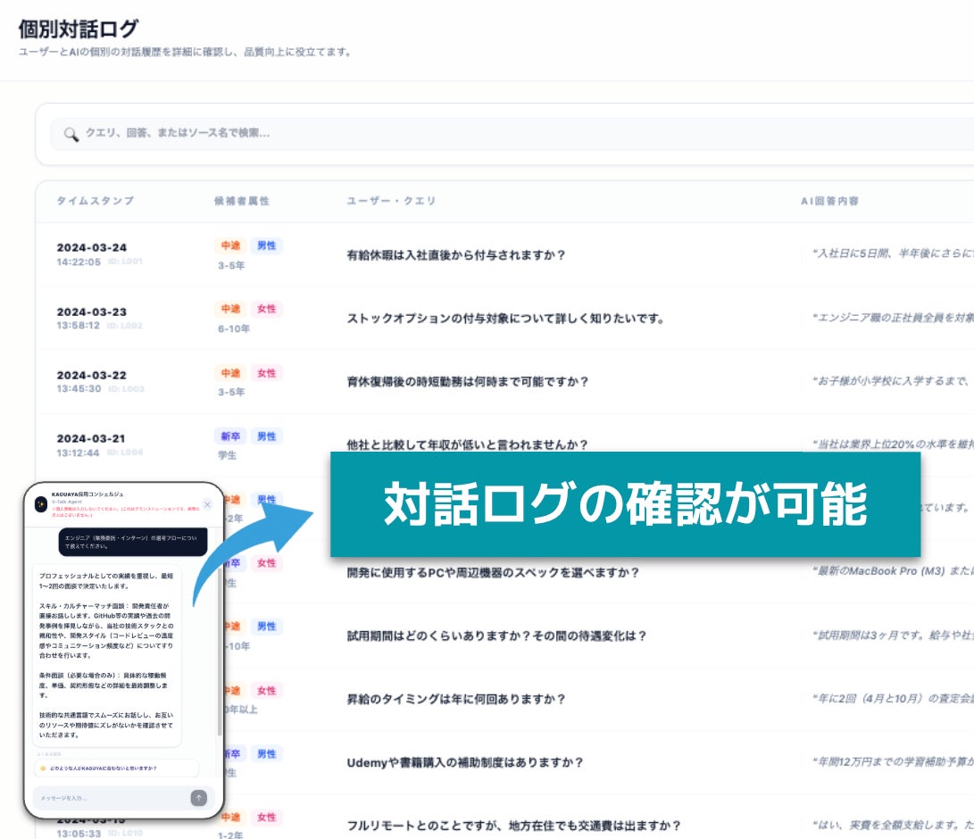Viewport: 974px width, 839px height.
Task: Click the AI answer starting エンジニア職の正社員全員
Action: pos(894,318)
